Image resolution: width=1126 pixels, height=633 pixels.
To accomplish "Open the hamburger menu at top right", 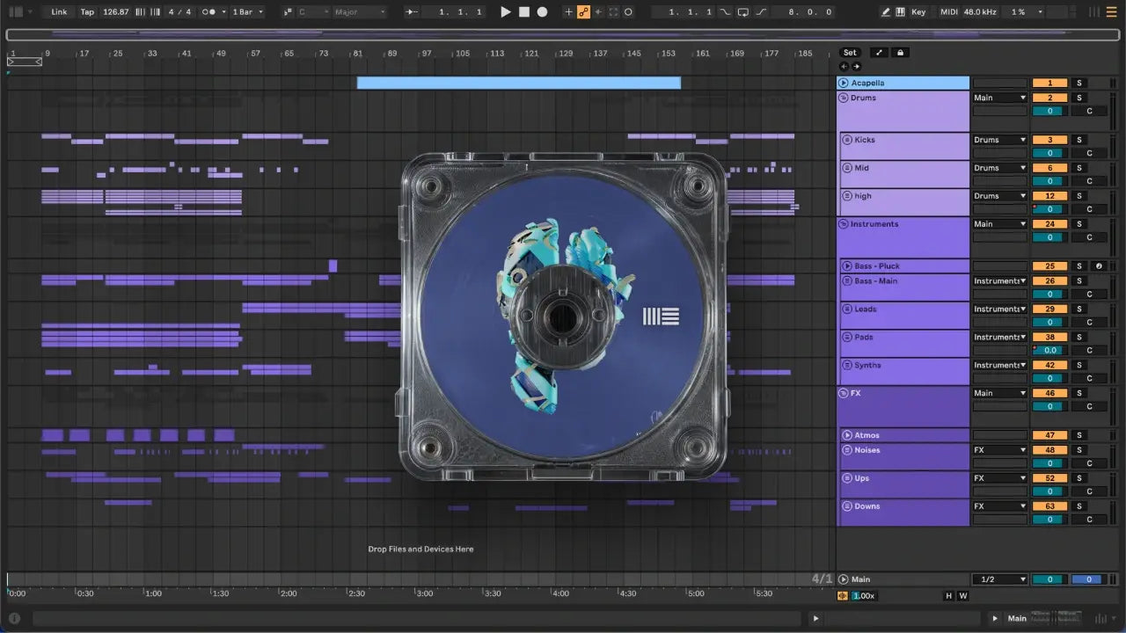I will [1112, 12].
